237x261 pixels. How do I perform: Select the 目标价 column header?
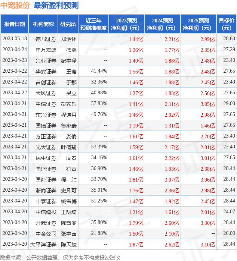(227, 24)
